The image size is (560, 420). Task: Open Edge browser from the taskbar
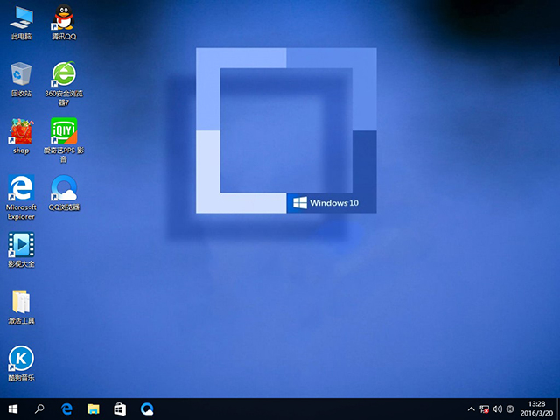[66, 409]
